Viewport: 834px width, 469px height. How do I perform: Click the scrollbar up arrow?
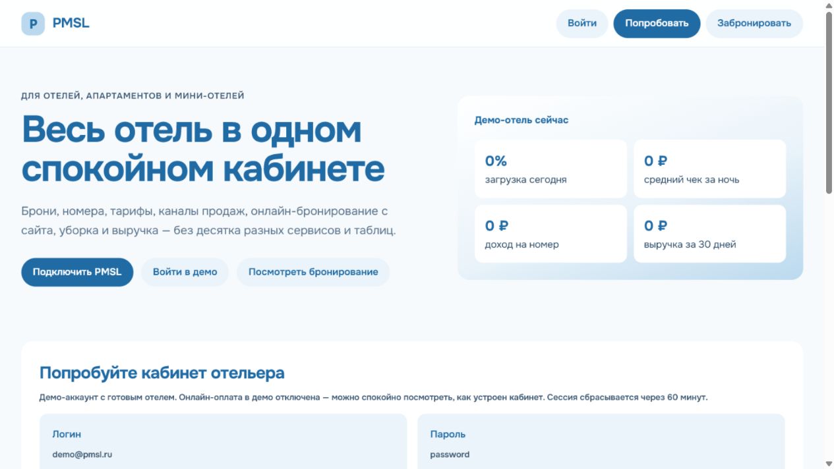[x=829, y=5]
